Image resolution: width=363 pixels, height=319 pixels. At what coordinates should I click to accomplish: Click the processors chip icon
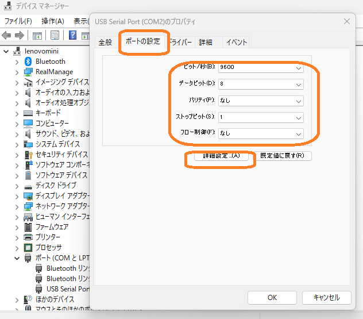28,248
